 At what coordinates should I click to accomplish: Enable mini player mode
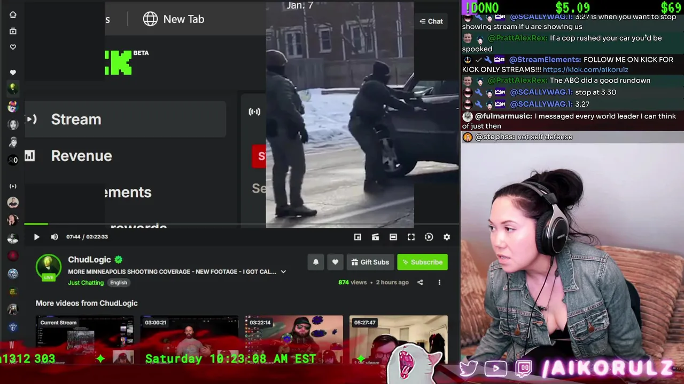357,237
